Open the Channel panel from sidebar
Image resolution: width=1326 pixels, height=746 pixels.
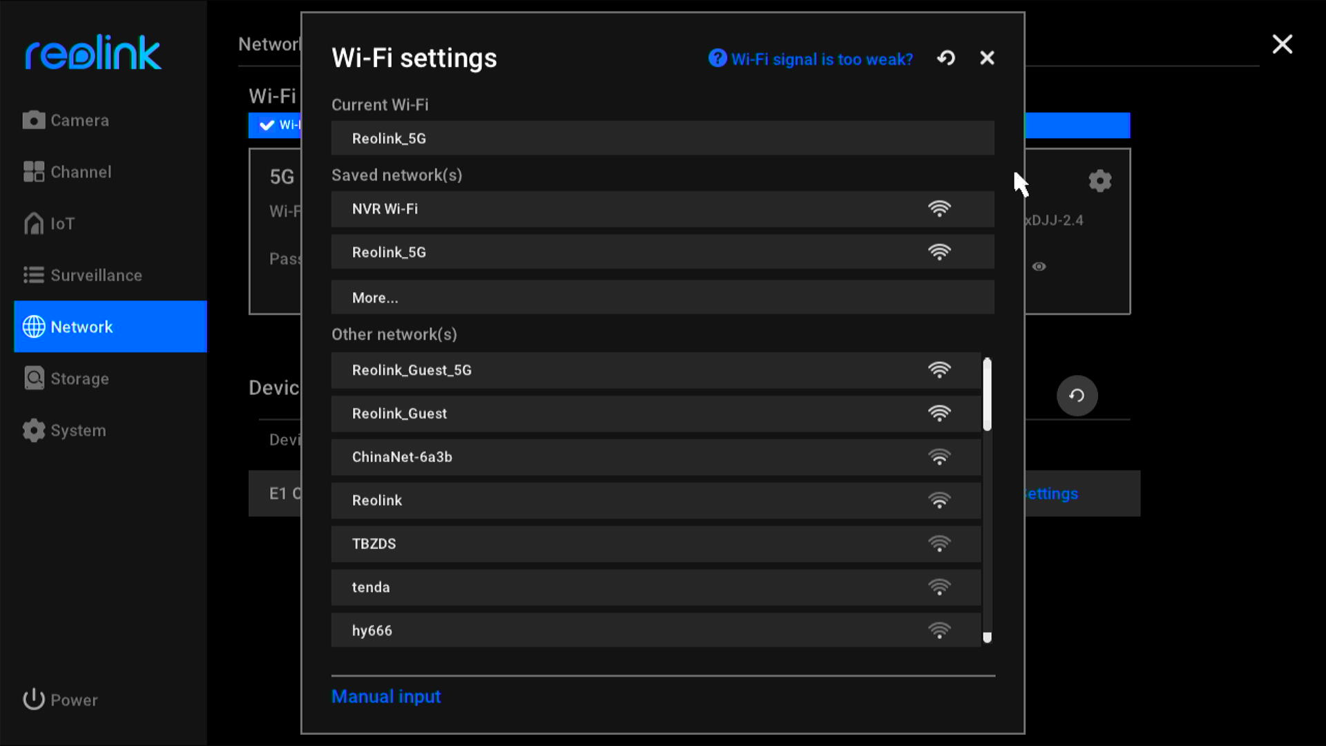[79, 171]
